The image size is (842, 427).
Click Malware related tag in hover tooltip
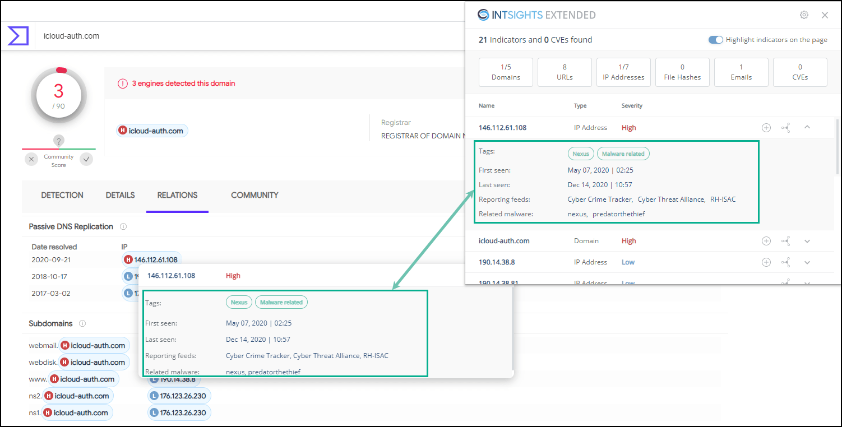point(281,303)
